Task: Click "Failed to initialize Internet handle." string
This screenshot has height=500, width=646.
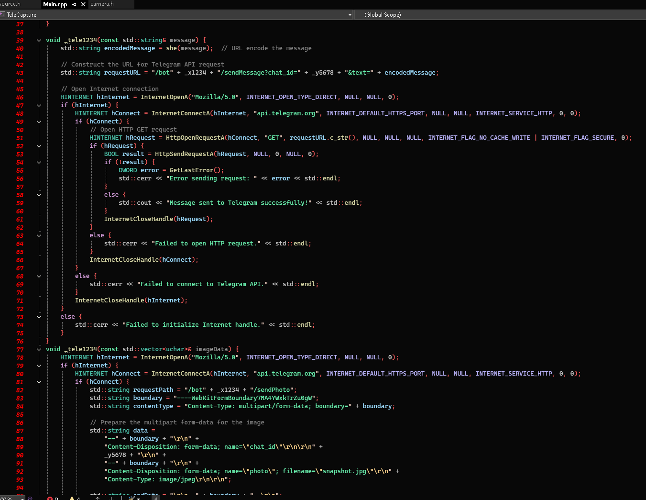Action: [193, 325]
